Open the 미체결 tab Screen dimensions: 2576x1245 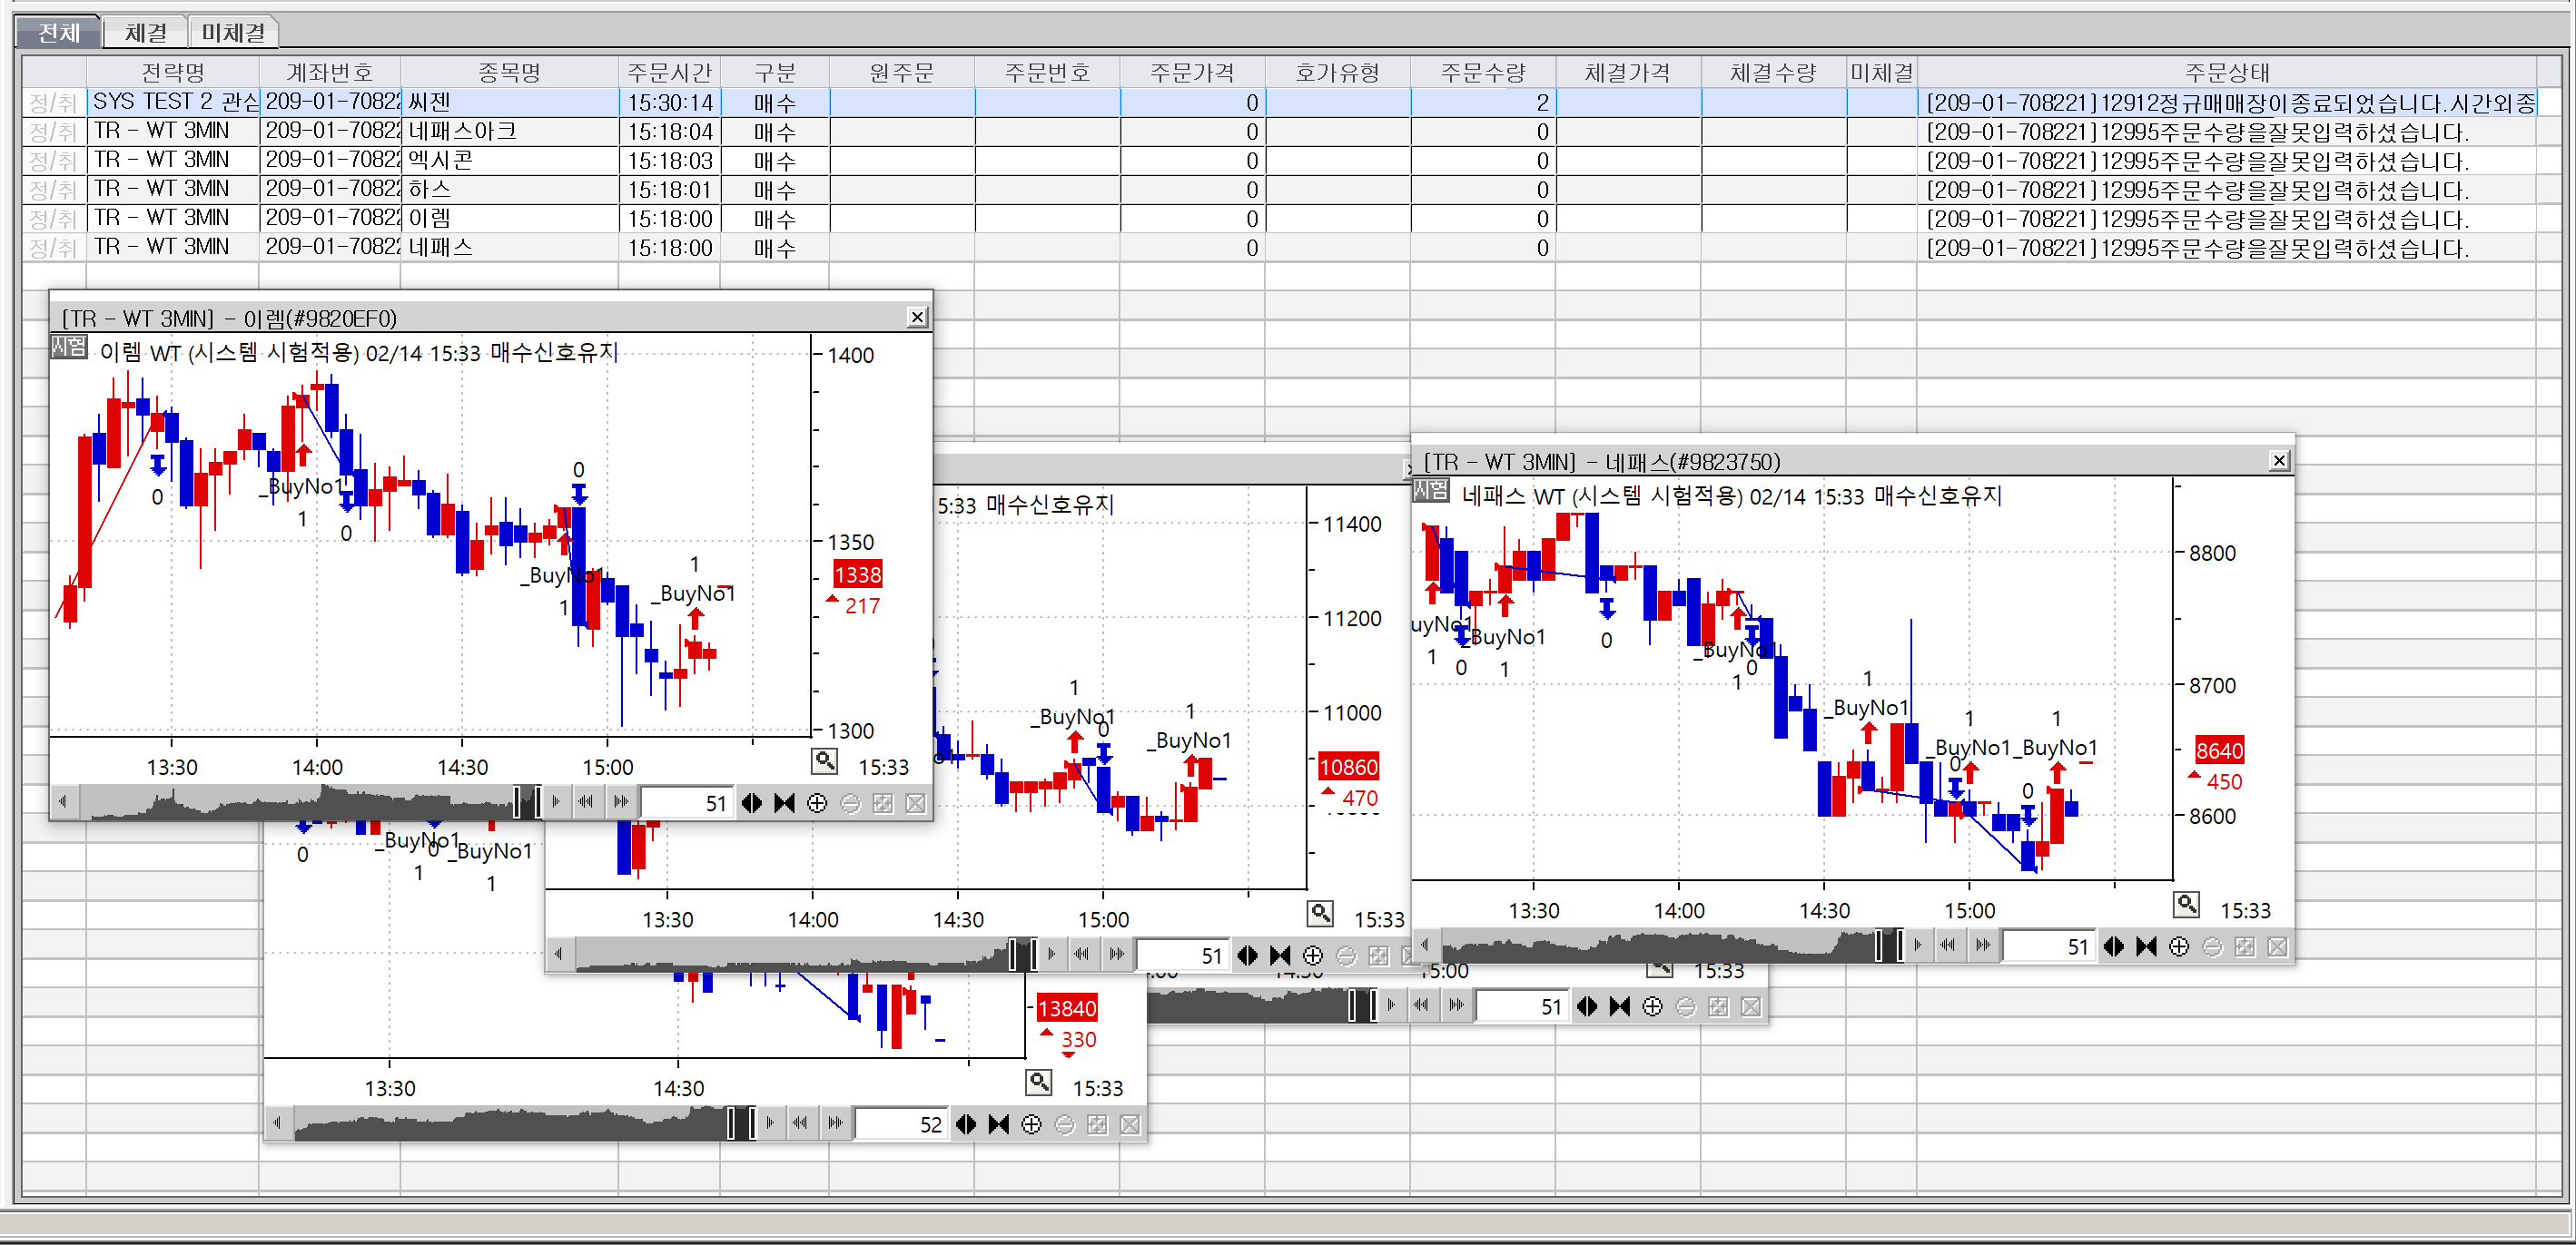coord(233,33)
